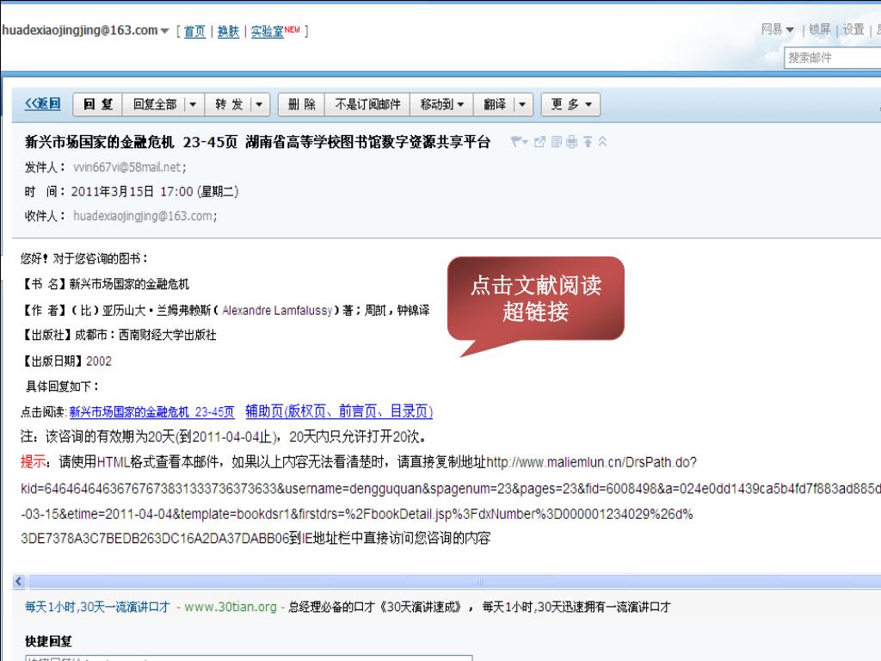881x661 pixels.
Task: Click the time text 2011年3月15日 17:00
Action: point(132,192)
